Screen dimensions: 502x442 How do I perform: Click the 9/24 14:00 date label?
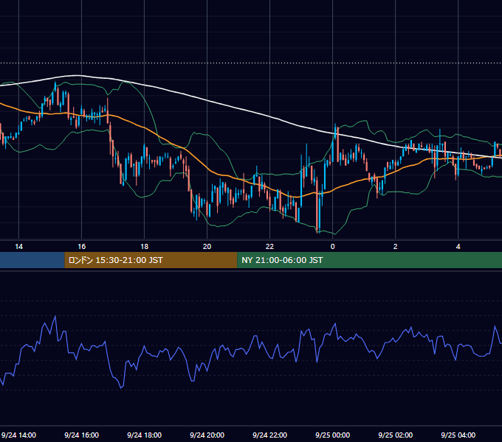[19, 435]
